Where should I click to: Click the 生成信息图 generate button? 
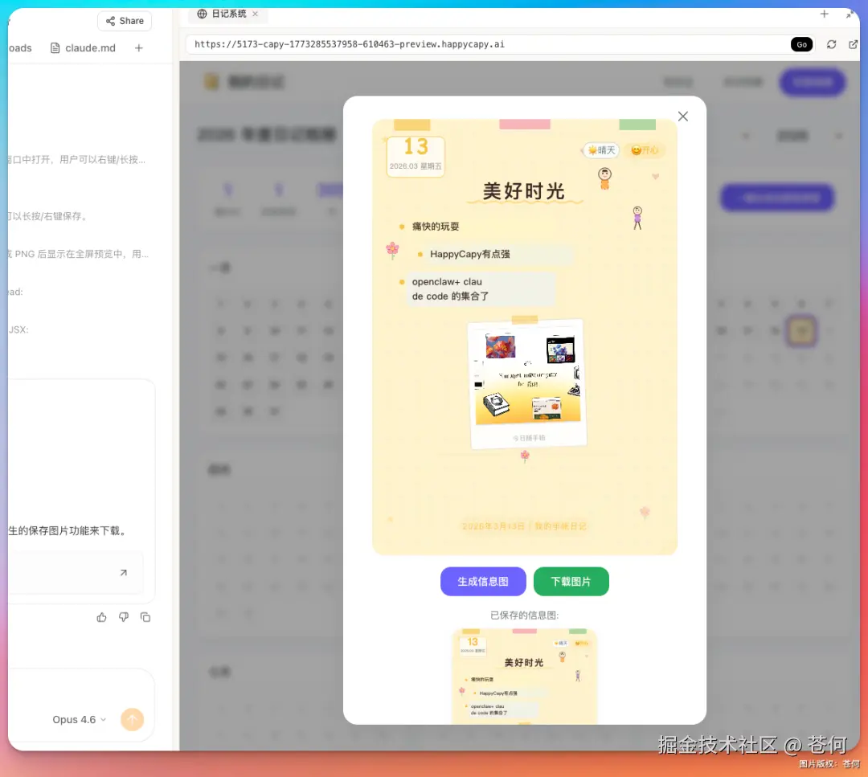(483, 581)
